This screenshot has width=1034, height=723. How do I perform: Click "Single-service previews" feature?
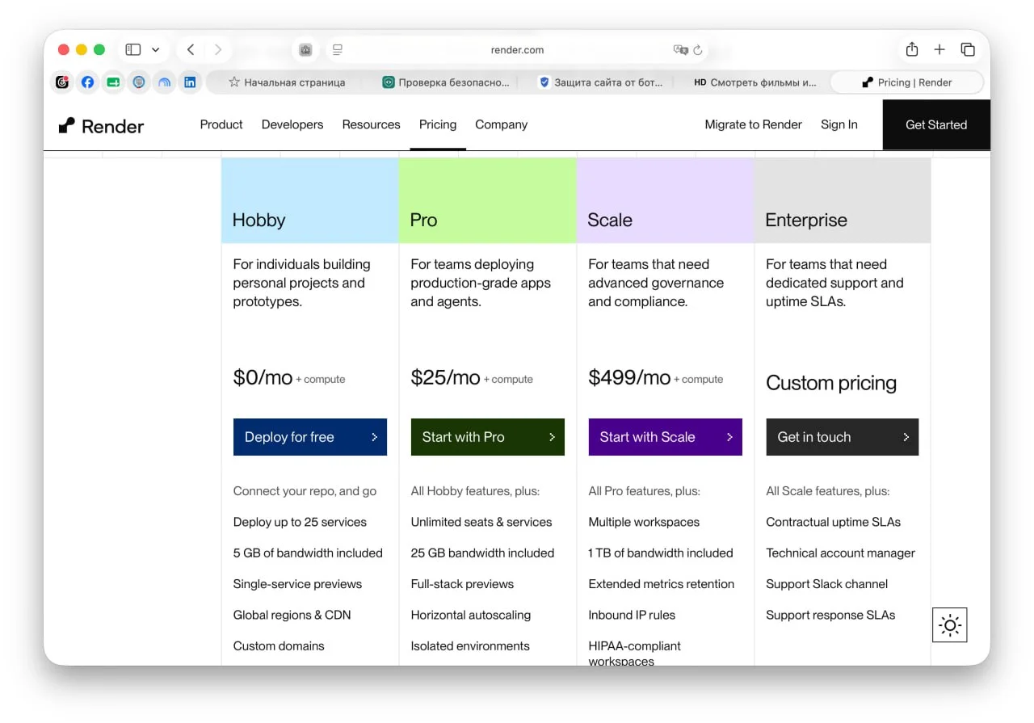point(297,584)
